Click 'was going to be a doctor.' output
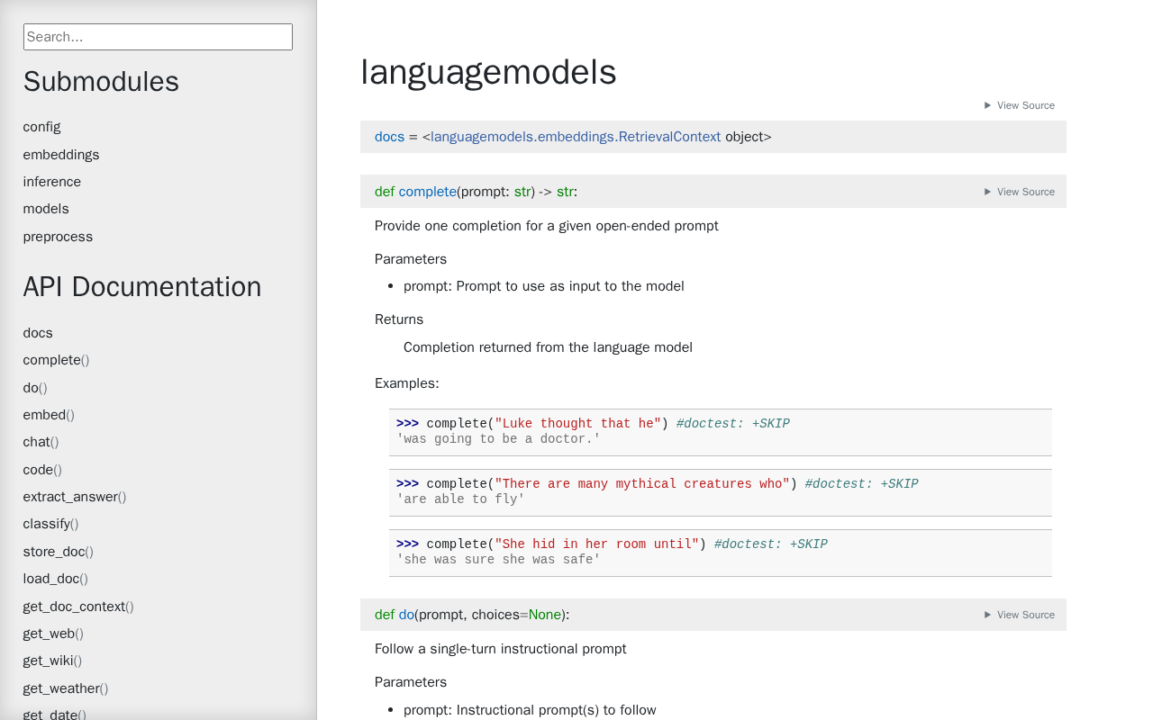 pos(498,439)
